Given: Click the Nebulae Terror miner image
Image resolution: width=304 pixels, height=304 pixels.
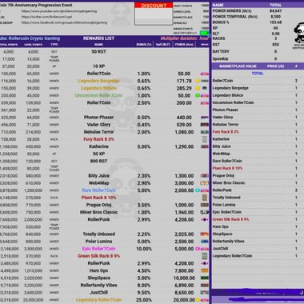Looking at the screenshot, I should point(205,132).
